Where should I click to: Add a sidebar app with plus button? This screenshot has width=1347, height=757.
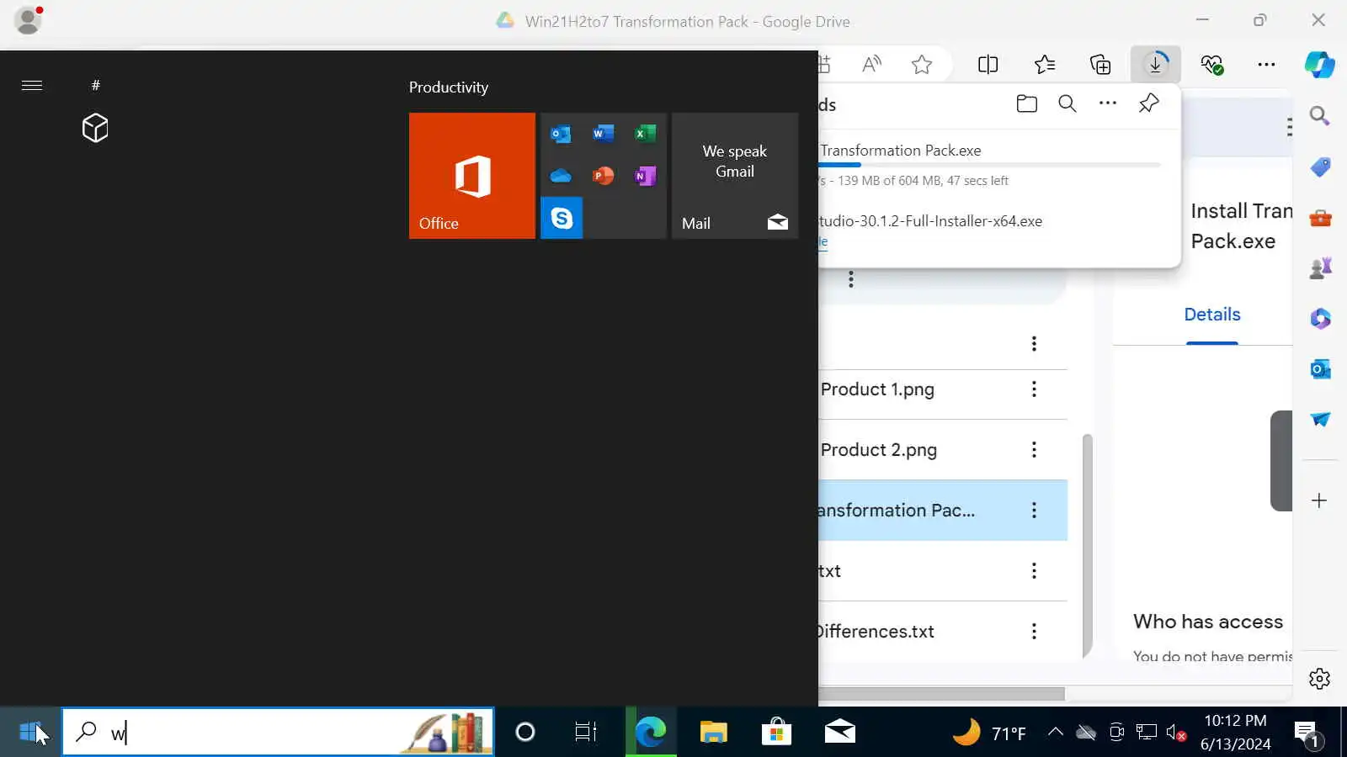[x=1319, y=500]
